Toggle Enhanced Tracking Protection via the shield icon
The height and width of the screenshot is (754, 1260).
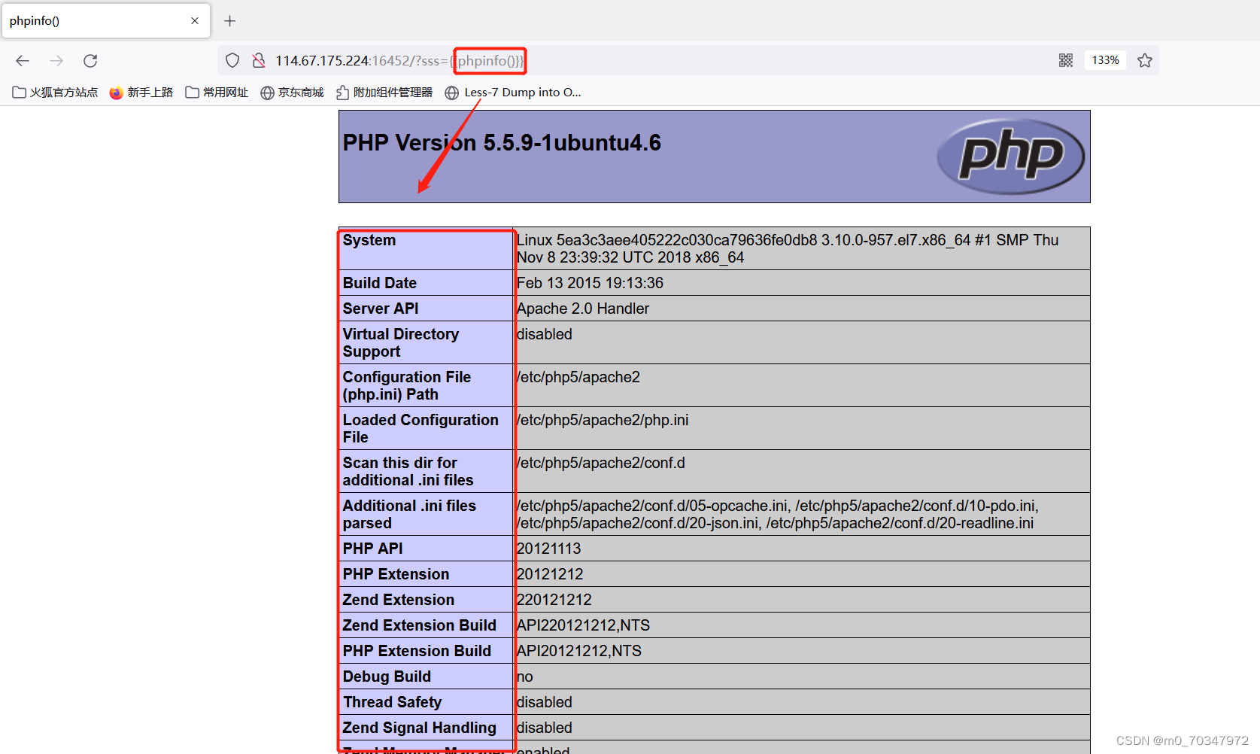point(232,60)
